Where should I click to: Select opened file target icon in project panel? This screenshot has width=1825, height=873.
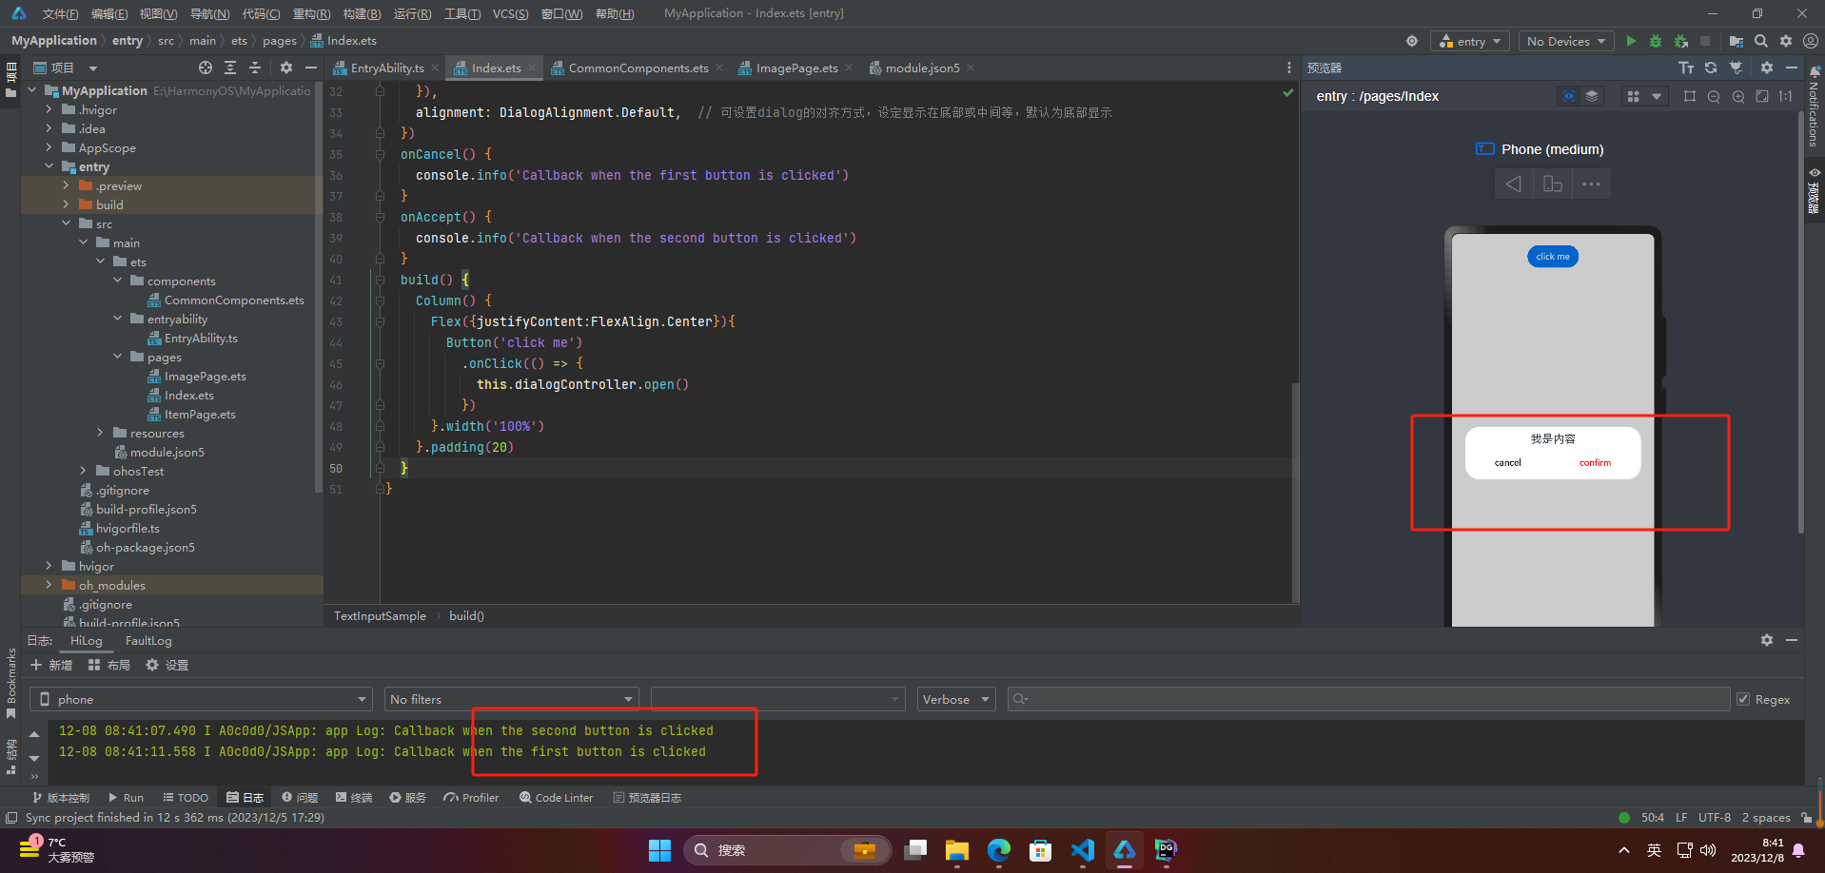point(206,68)
